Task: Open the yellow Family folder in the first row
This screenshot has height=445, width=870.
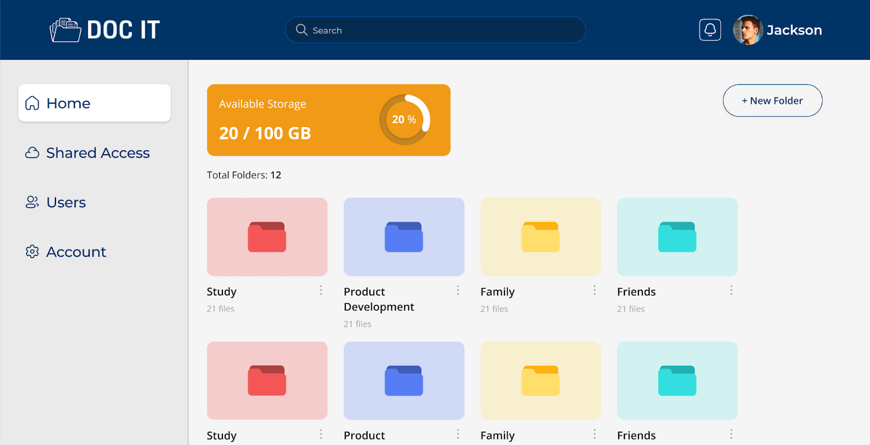Action: pos(540,237)
